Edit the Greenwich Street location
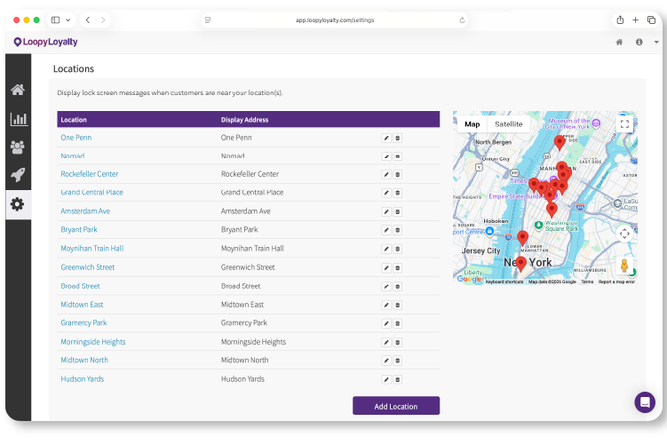The width and height of the screenshot is (667, 445). [386, 267]
